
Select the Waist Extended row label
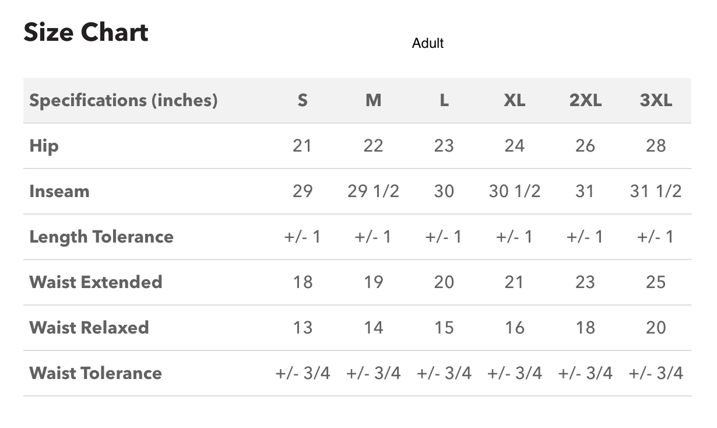(x=96, y=282)
